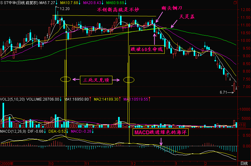
Task: Click the 天灵盖 annotation arrow
Action: (x=173, y=24)
